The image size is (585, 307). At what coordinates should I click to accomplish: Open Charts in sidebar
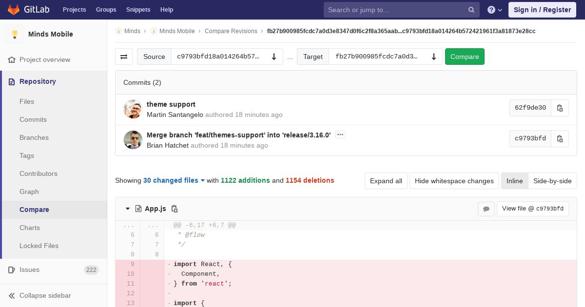pos(30,228)
